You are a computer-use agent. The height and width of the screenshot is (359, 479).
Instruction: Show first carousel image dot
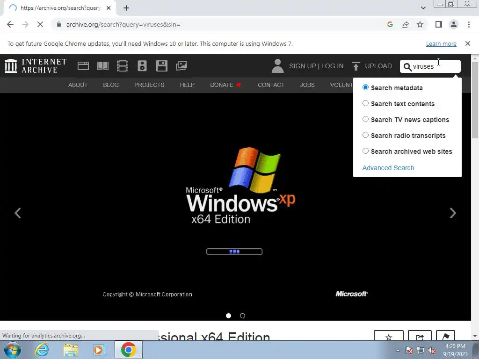(x=228, y=316)
